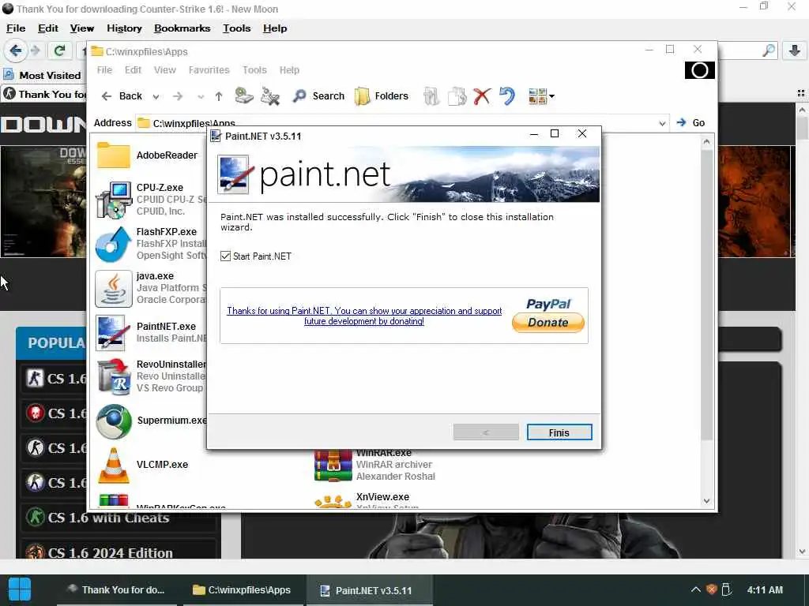
Task: Click the blue Undo arrow icon
Action: click(508, 95)
